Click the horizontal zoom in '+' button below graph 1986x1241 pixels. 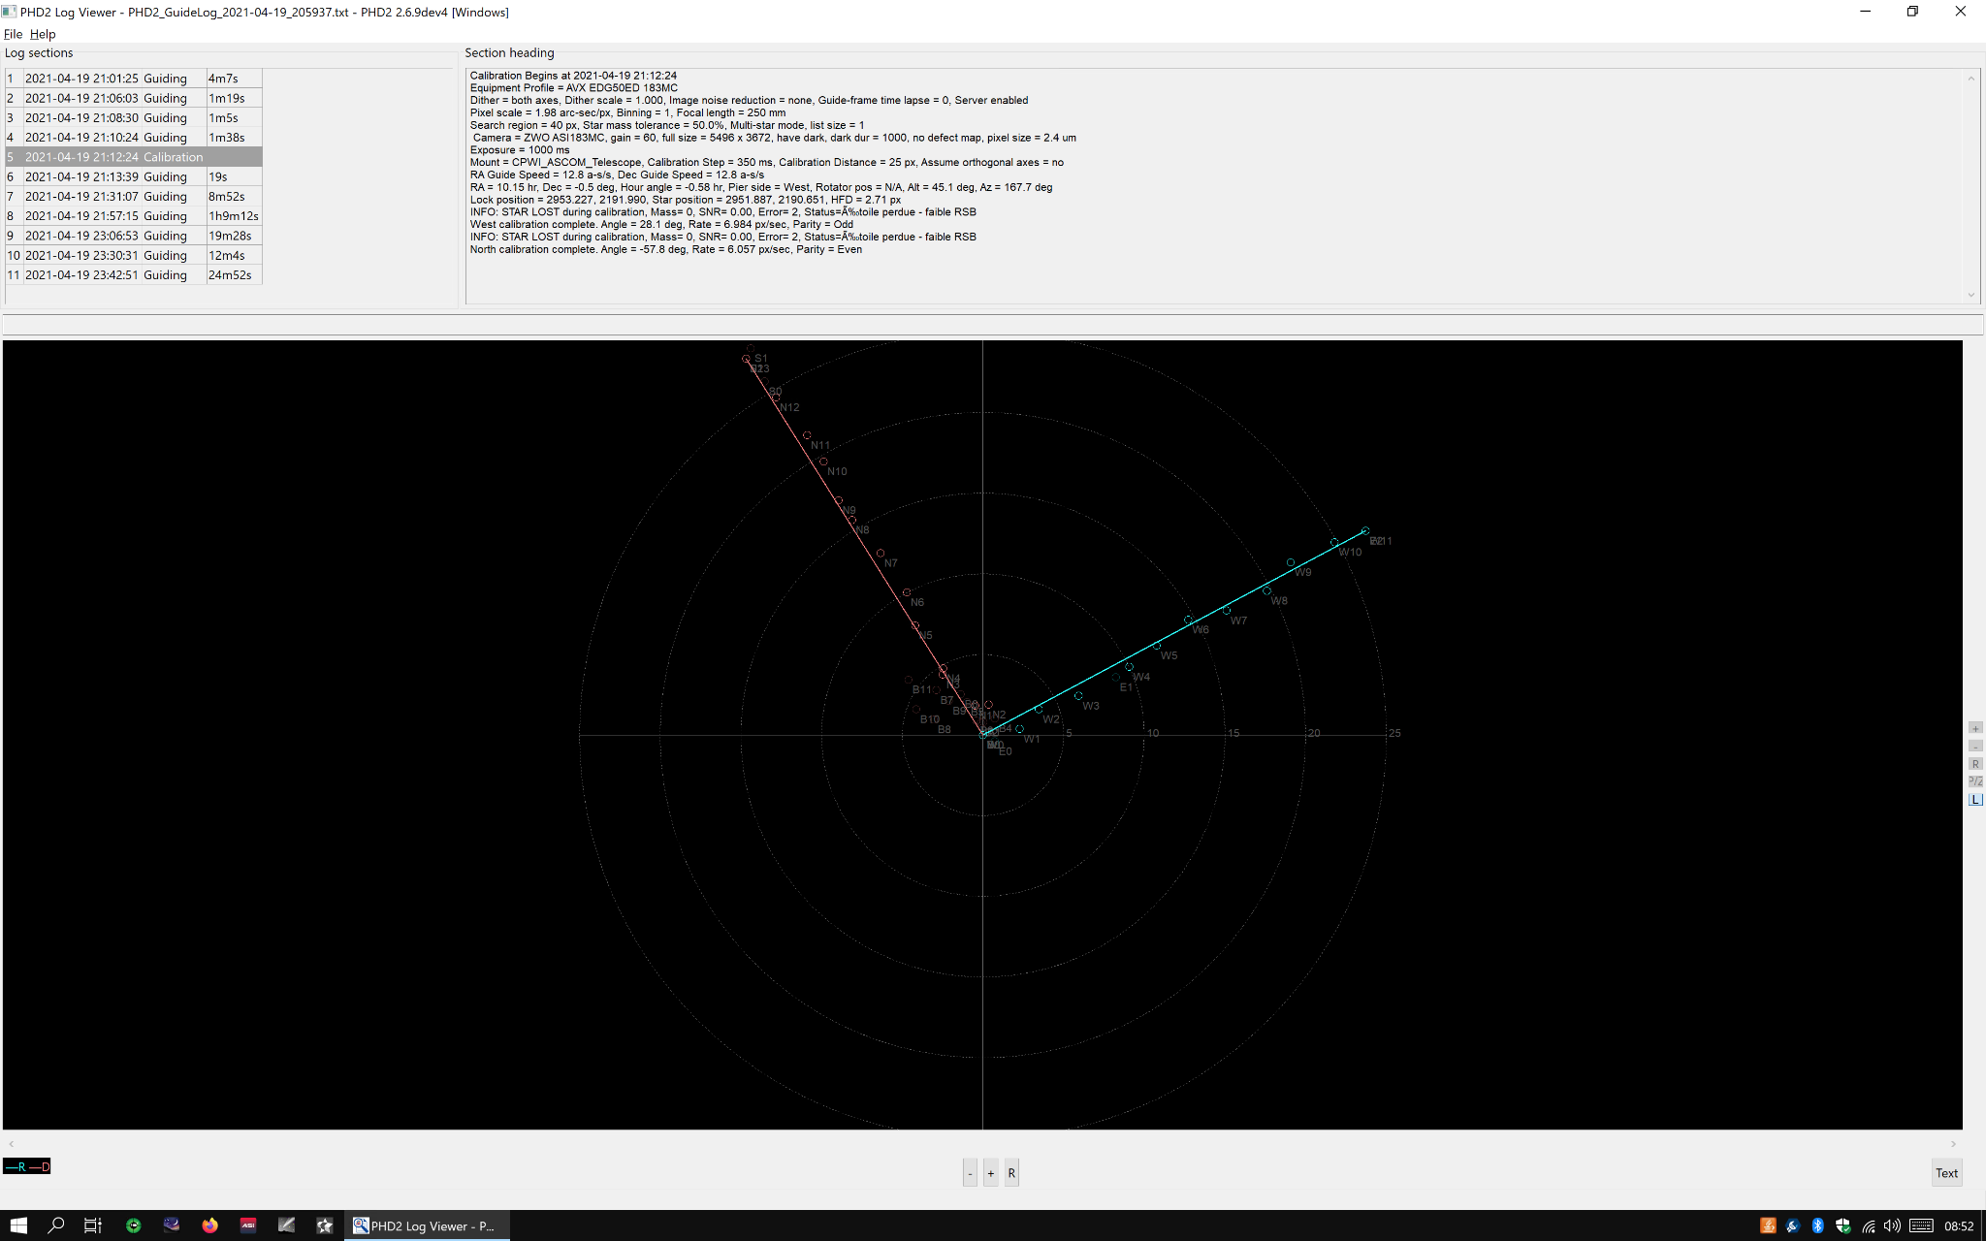990,1173
